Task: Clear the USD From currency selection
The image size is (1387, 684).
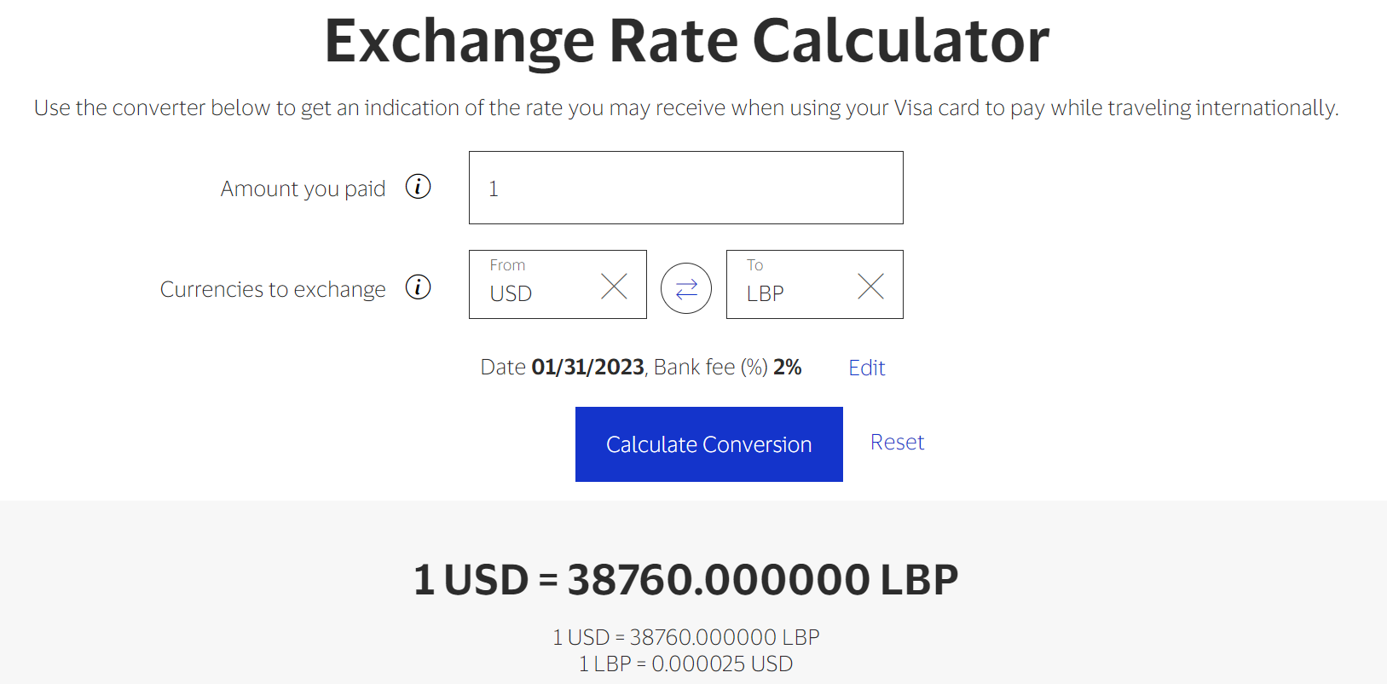Action: click(614, 287)
